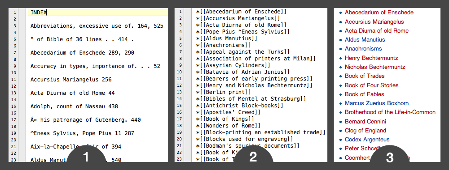Click '*[[Acta Diurna of old Rome]]' markup line
Viewport: 449px width, 170px height.
(241, 25)
